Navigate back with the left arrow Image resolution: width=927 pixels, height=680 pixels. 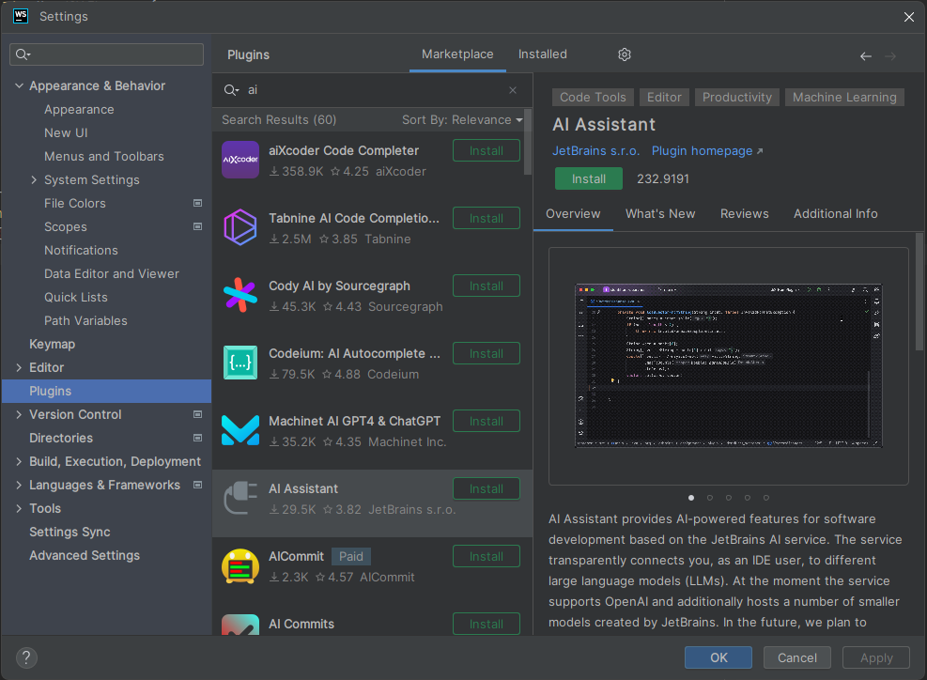click(866, 56)
